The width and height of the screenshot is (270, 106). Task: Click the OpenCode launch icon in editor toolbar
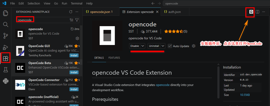click(x=251, y=12)
